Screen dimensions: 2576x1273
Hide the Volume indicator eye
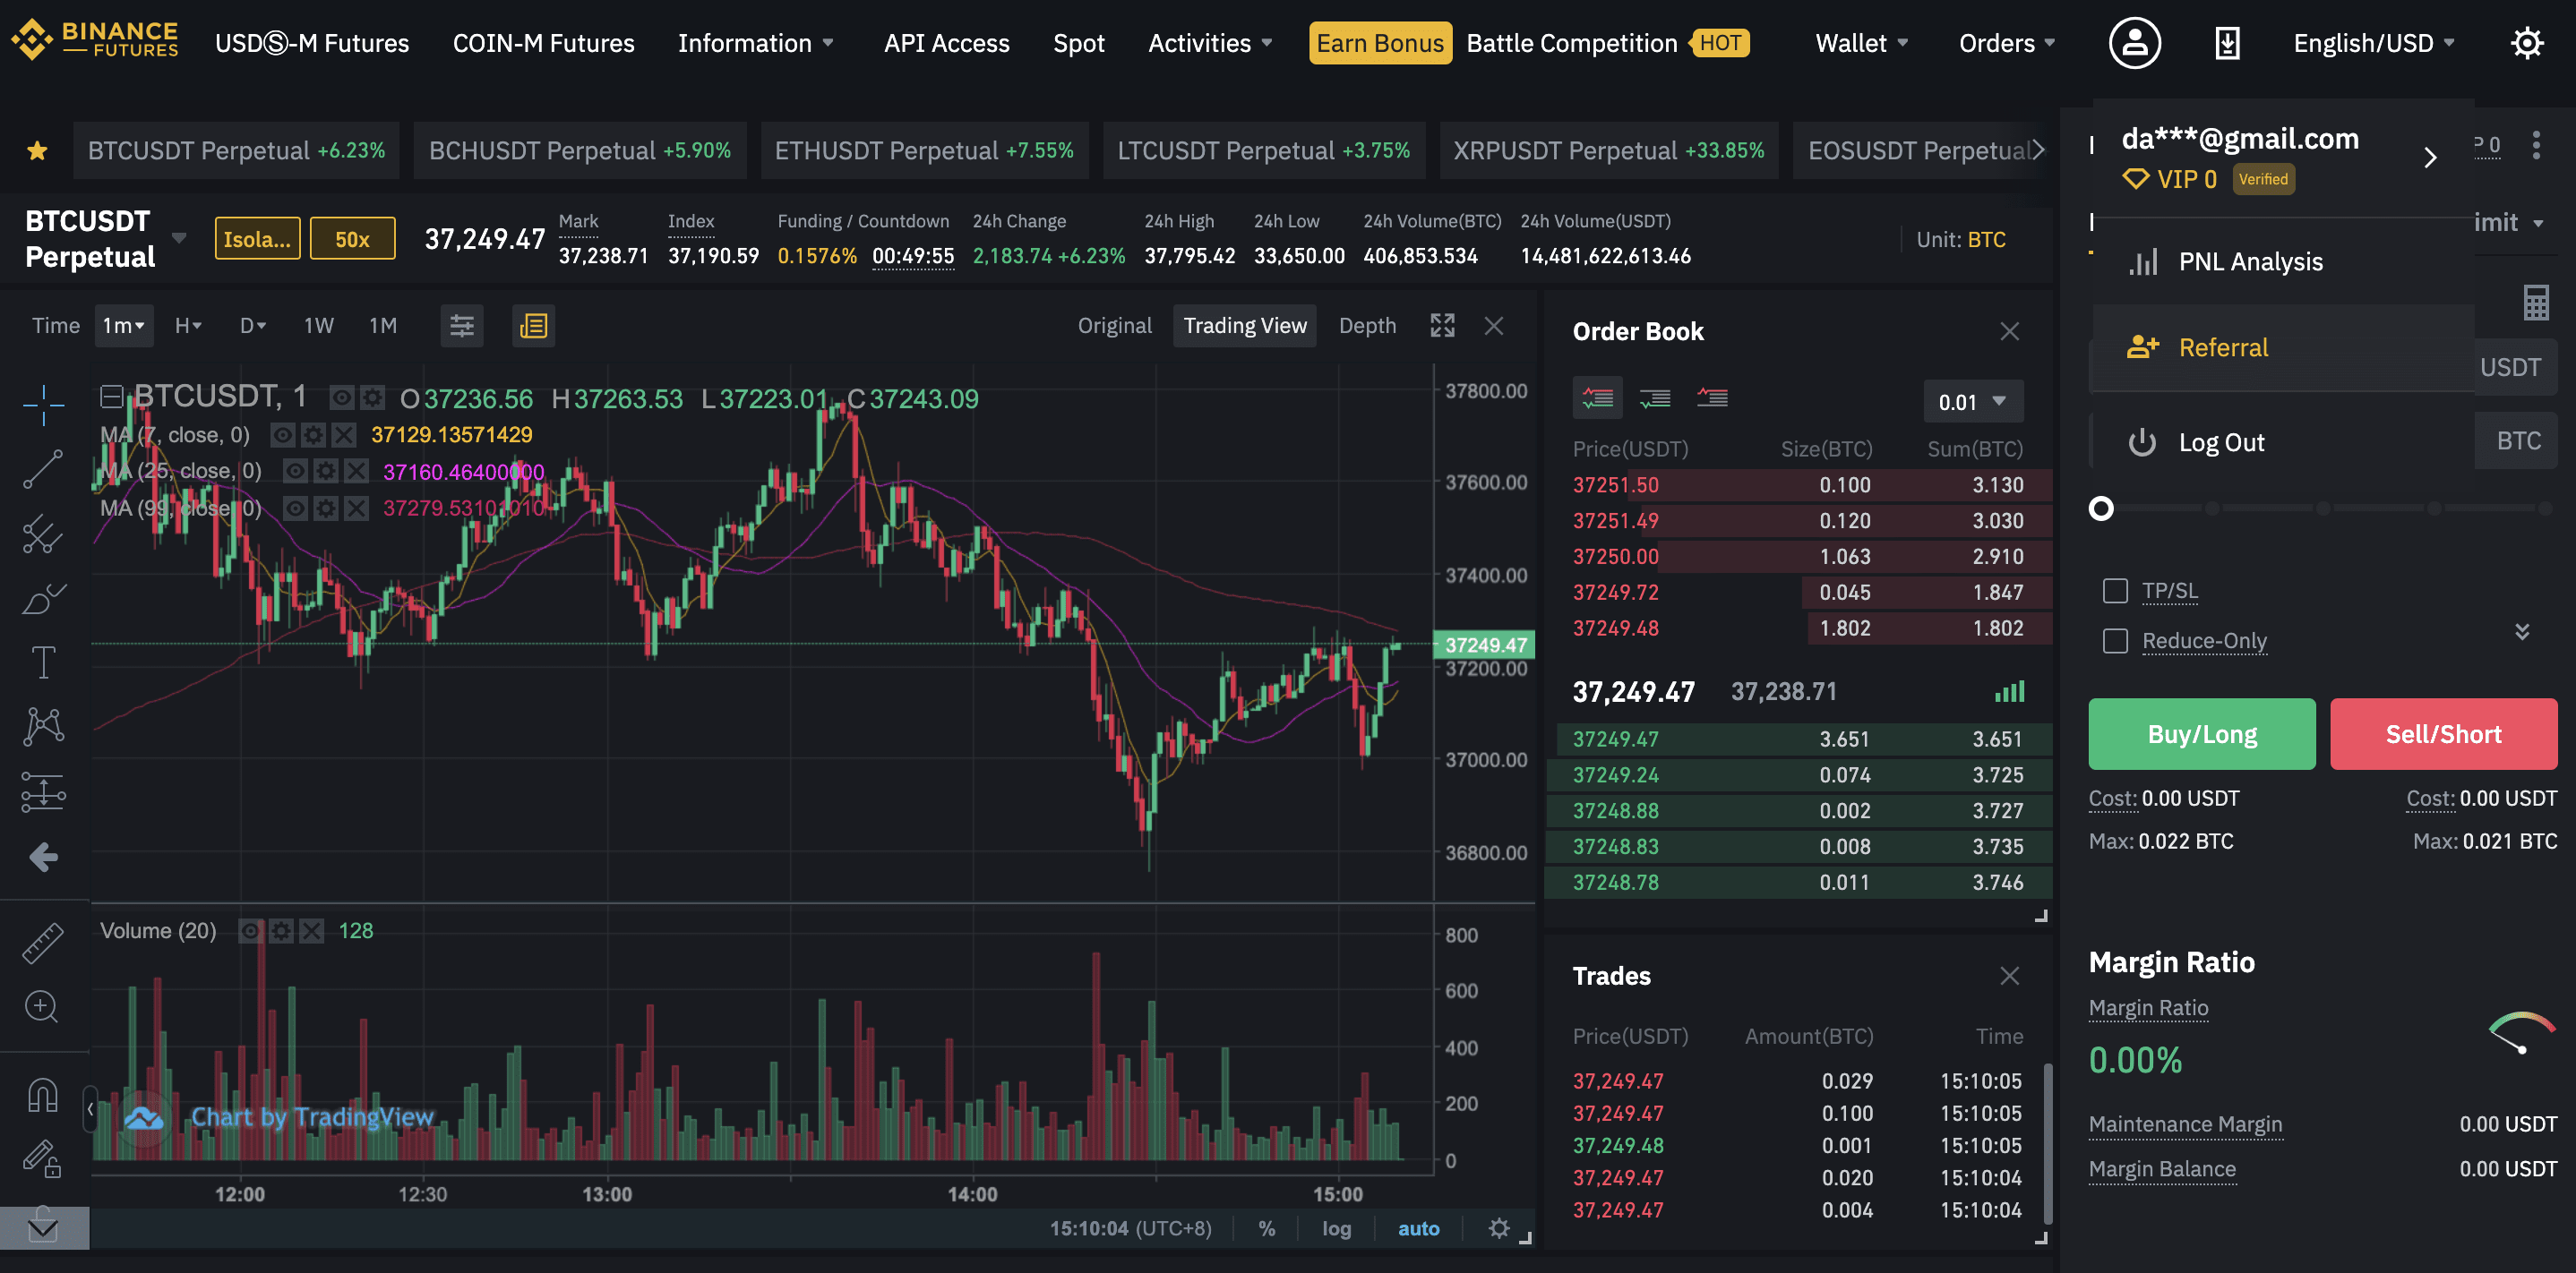[x=251, y=930]
